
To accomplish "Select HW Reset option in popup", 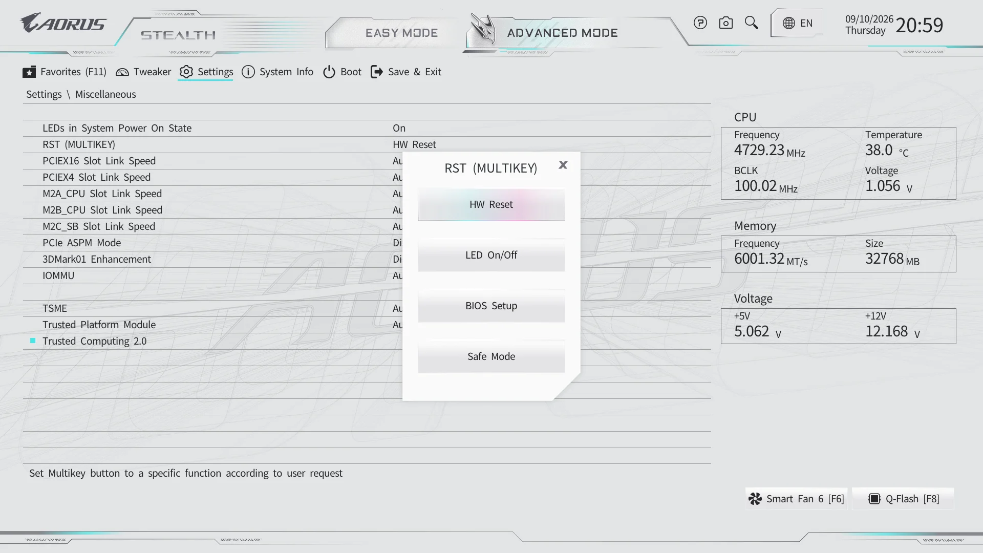I will (491, 204).
